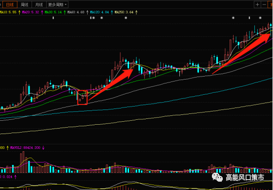Click the star event marker below MA250 label

(126, 18)
